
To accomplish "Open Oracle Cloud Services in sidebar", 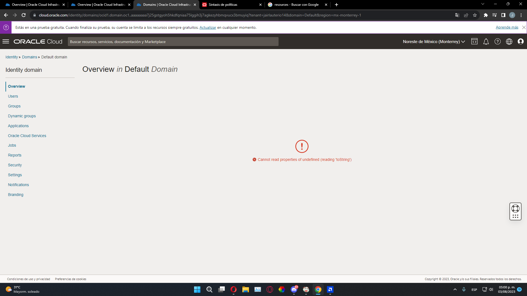I will tap(27, 136).
